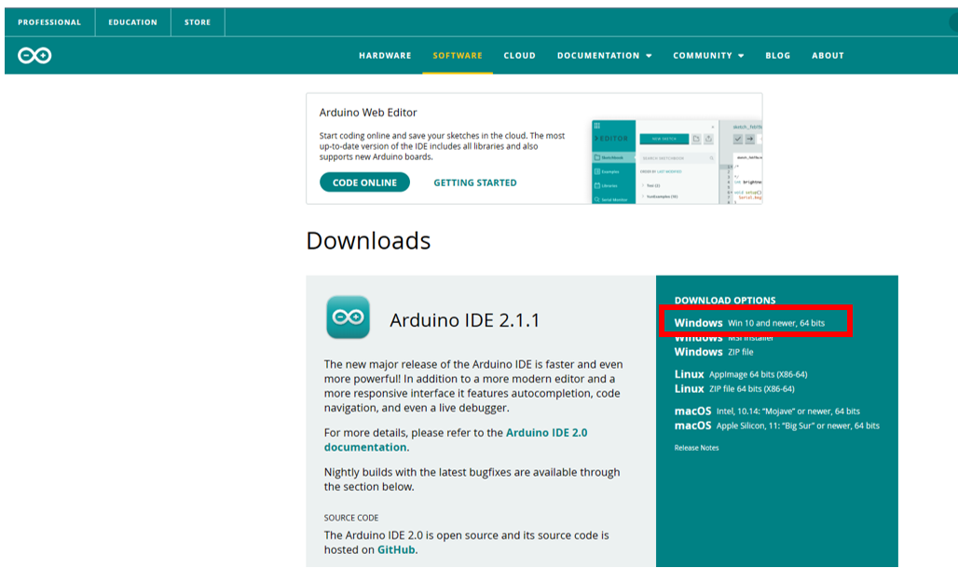Screen dimensions: 958x568
Task: Open the Store tab
Action: (198, 22)
